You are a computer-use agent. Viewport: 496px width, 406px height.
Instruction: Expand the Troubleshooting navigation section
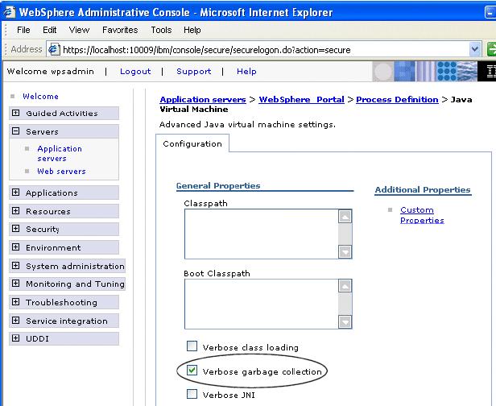pyautogui.click(x=16, y=303)
